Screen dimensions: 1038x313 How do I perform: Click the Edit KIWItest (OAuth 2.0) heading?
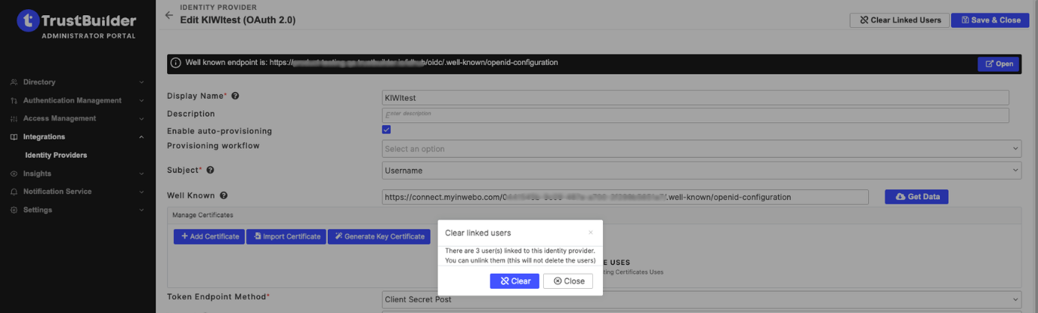tap(237, 20)
